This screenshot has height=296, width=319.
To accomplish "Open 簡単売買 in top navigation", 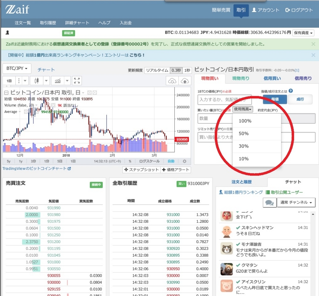I will tap(221, 10).
